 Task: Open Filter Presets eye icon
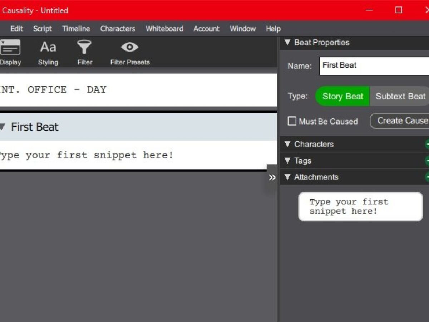[130, 53]
